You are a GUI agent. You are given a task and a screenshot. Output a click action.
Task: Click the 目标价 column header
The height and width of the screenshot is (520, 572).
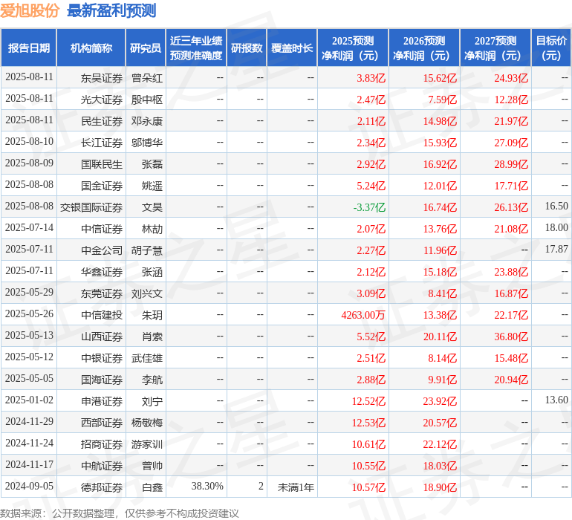[551, 48]
